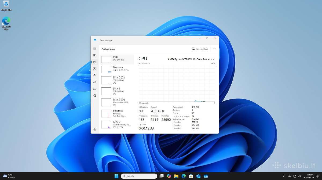
Task: Open the Windows Start menu
Action: 116,176
